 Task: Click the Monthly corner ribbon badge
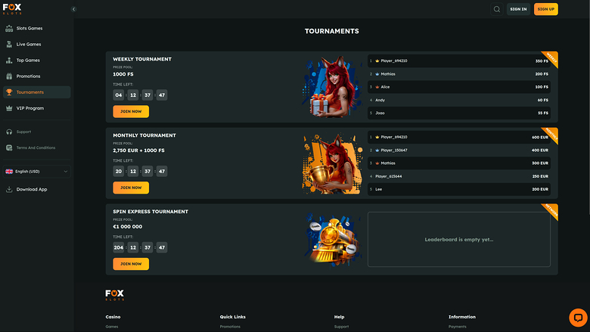pos(551,134)
